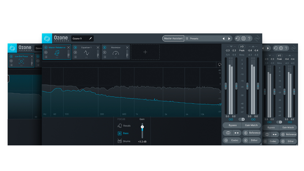Click the Gain Match button
This screenshot has height=171, width=304.
[x=251, y=125]
